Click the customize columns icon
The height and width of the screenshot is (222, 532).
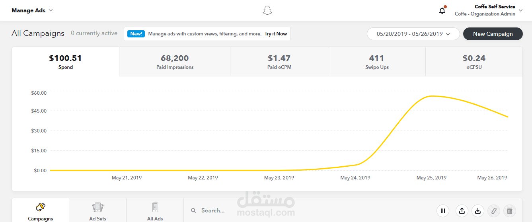tap(443, 211)
